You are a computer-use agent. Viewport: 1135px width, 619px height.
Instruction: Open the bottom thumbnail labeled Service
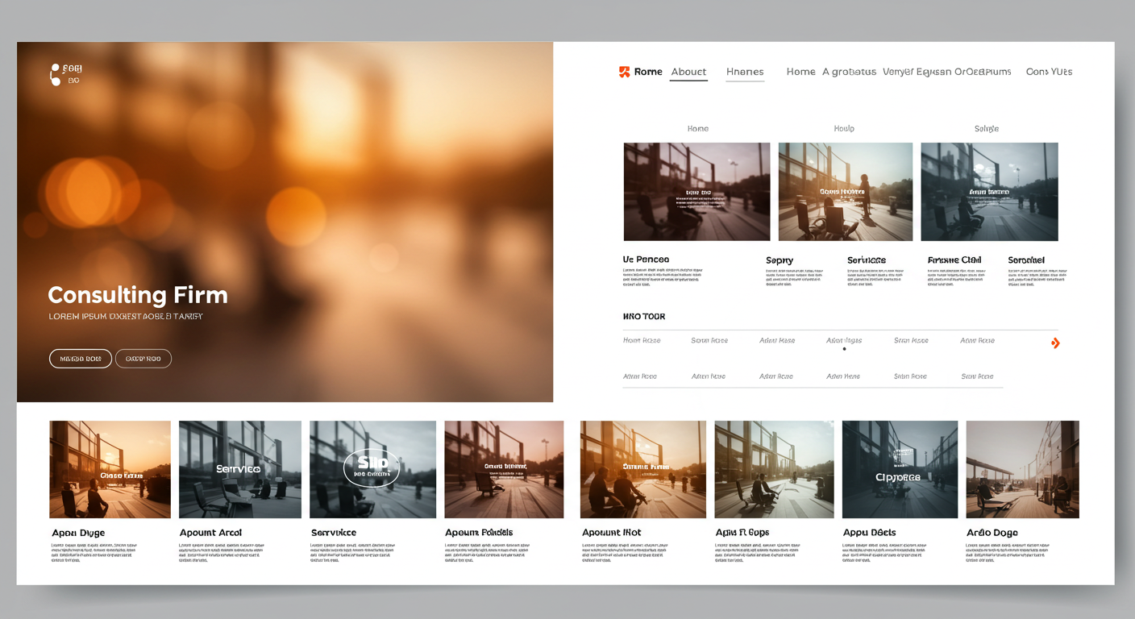(x=239, y=469)
